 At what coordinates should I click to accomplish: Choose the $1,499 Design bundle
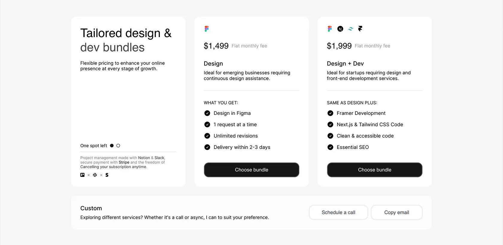(x=251, y=170)
